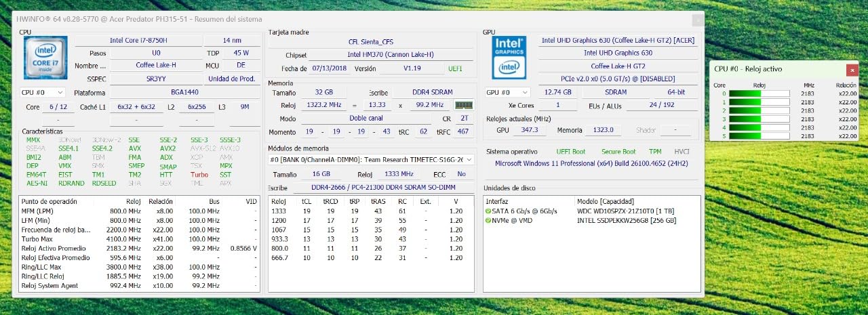Click the TDP 45 W value
Image resolution: width=868 pixels, height=315 pixels.
pos(241,53)
